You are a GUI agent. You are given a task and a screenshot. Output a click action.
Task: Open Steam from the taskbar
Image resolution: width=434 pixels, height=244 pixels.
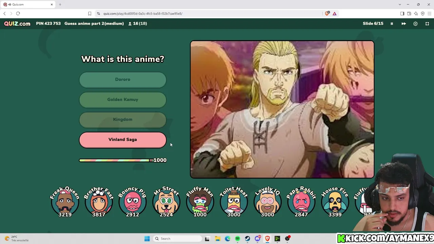click(x=248, y=239)
